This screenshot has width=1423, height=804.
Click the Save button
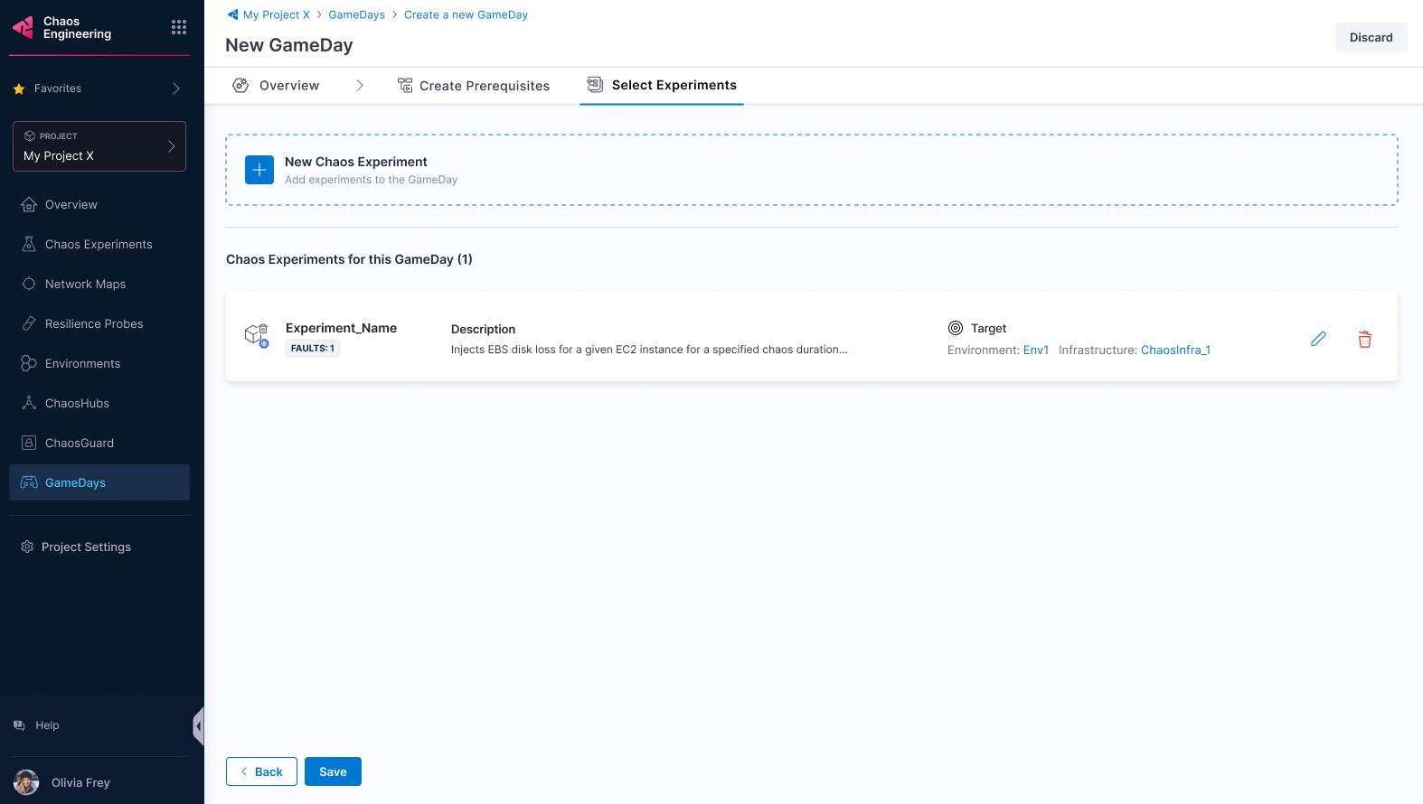(x=333, y=771)
